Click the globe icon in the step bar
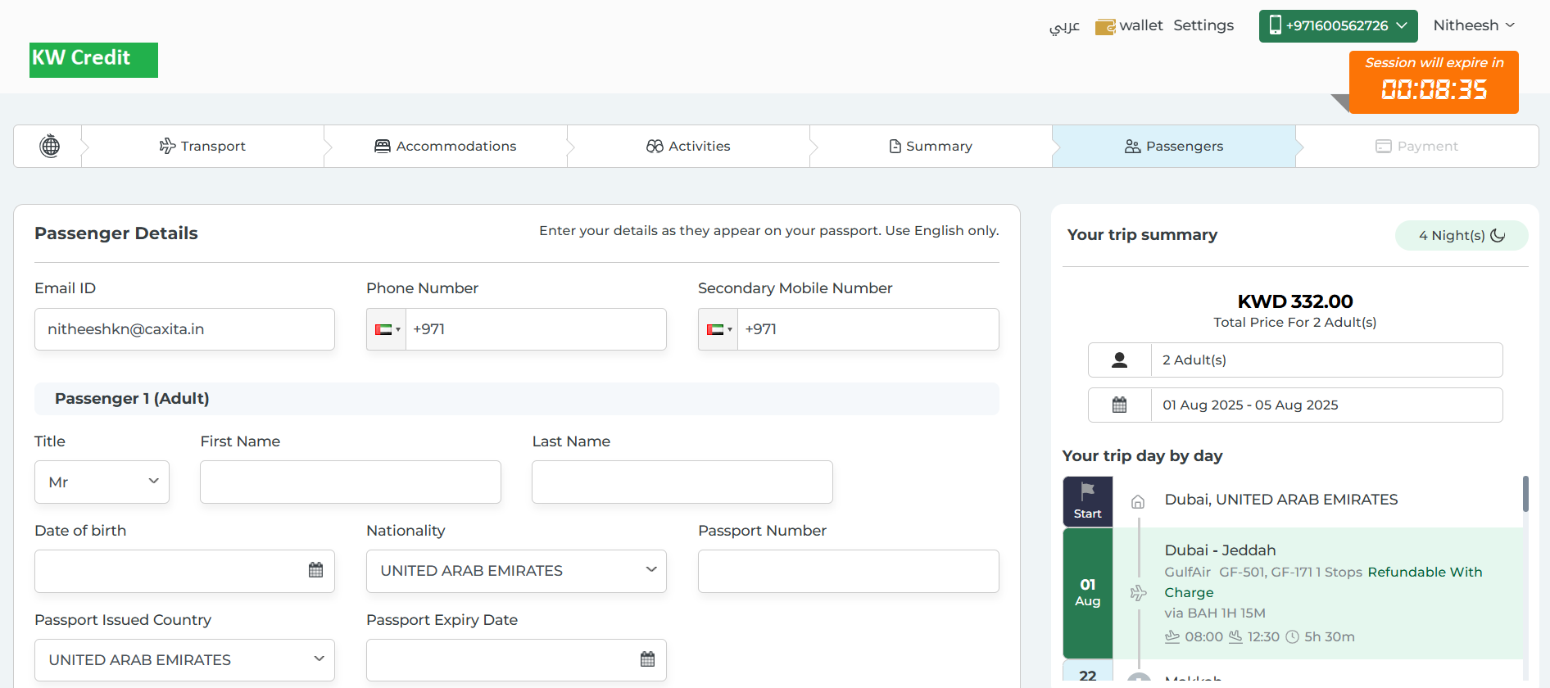 click(x=49, y=146)
